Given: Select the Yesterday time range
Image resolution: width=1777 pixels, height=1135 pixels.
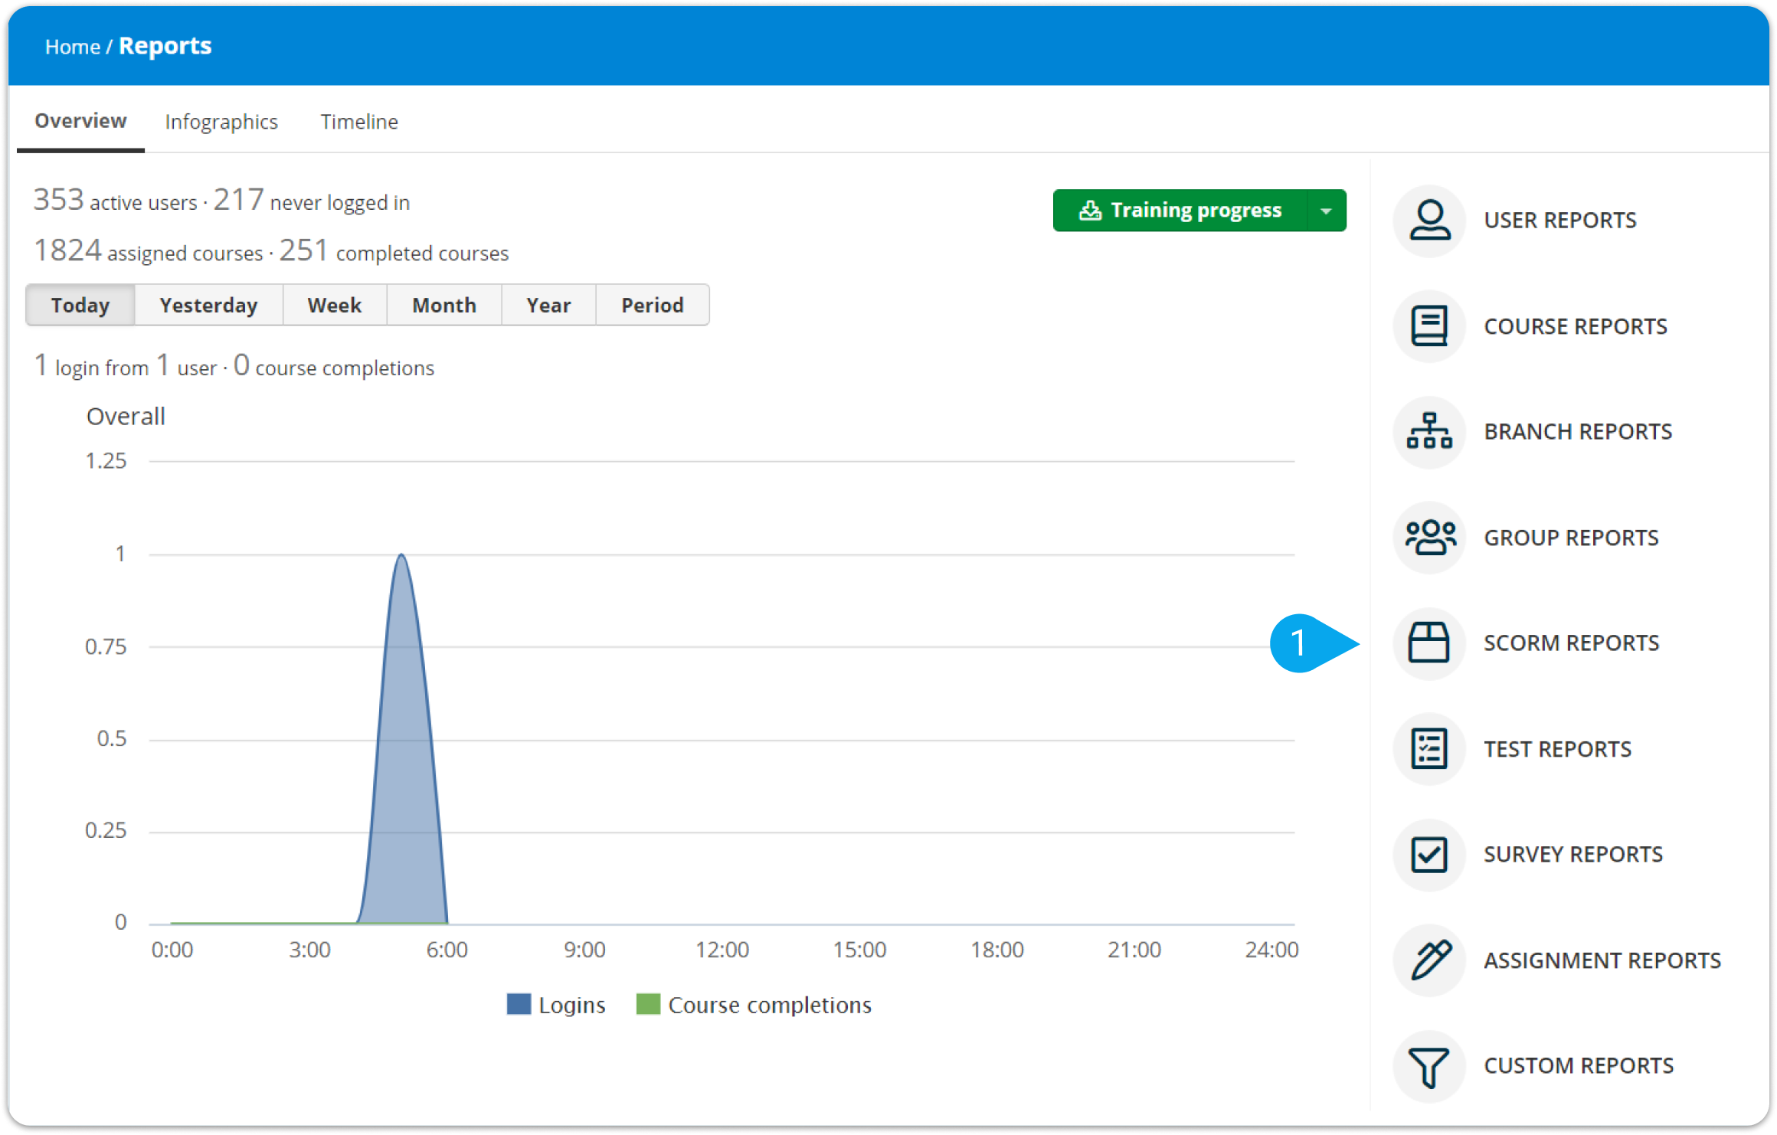Looking at the screenshot, I should (x=208, y=305).
